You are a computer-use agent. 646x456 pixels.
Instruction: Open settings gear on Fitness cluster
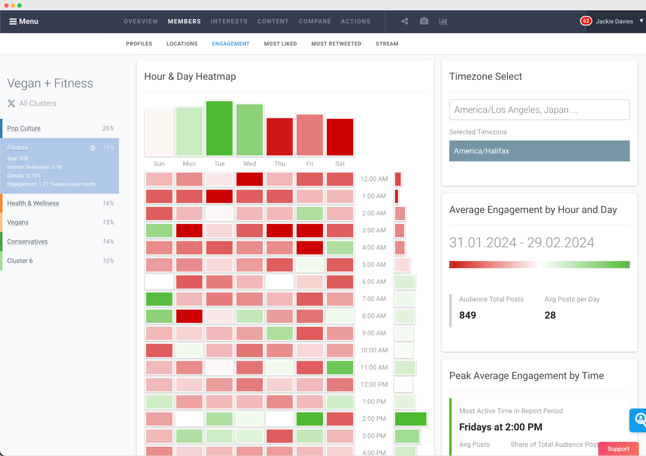(93, 148)
